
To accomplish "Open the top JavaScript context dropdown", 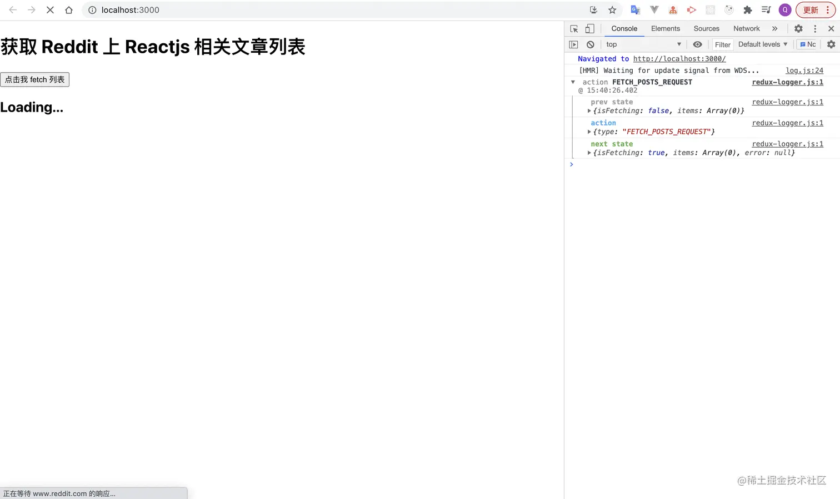I will pyautogui.click(x=643, y=44).
